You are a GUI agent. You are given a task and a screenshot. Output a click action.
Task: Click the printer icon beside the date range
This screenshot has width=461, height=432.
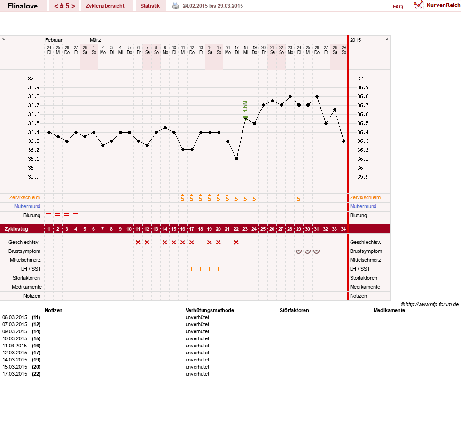tap(176, 6)
